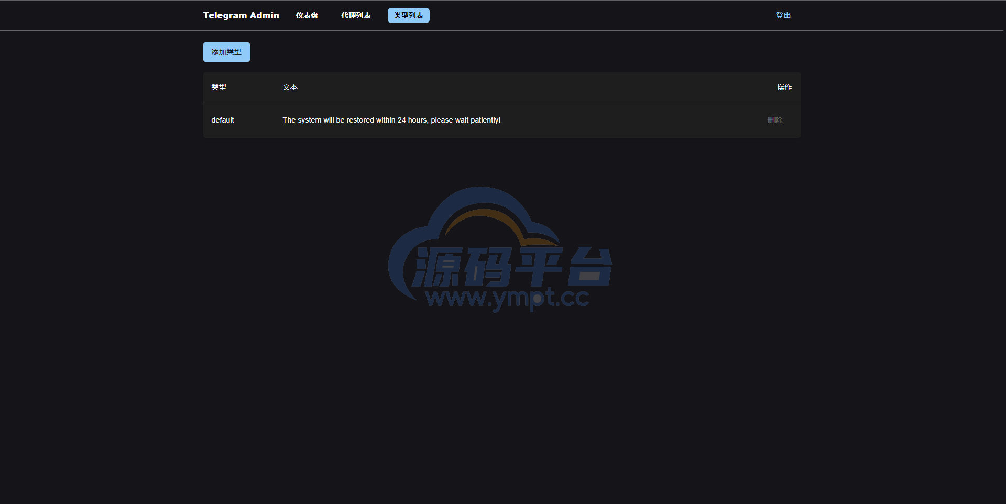Click the 添加类型 button
The width and height of the screenshot is (1006, 504).
click(226, 52)
